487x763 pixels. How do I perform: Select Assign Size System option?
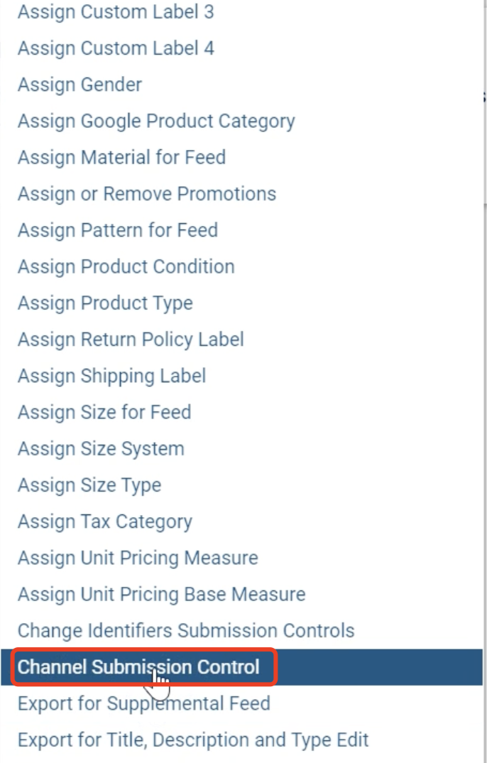[x=101, y=449]
